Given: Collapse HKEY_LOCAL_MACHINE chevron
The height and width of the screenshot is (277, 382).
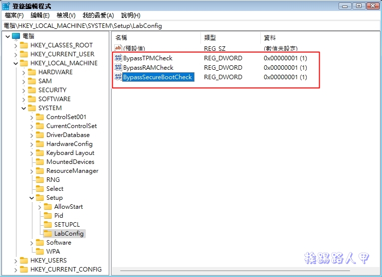Looking at the screenshot, I should pyautogui.click(x=15, y=64).
